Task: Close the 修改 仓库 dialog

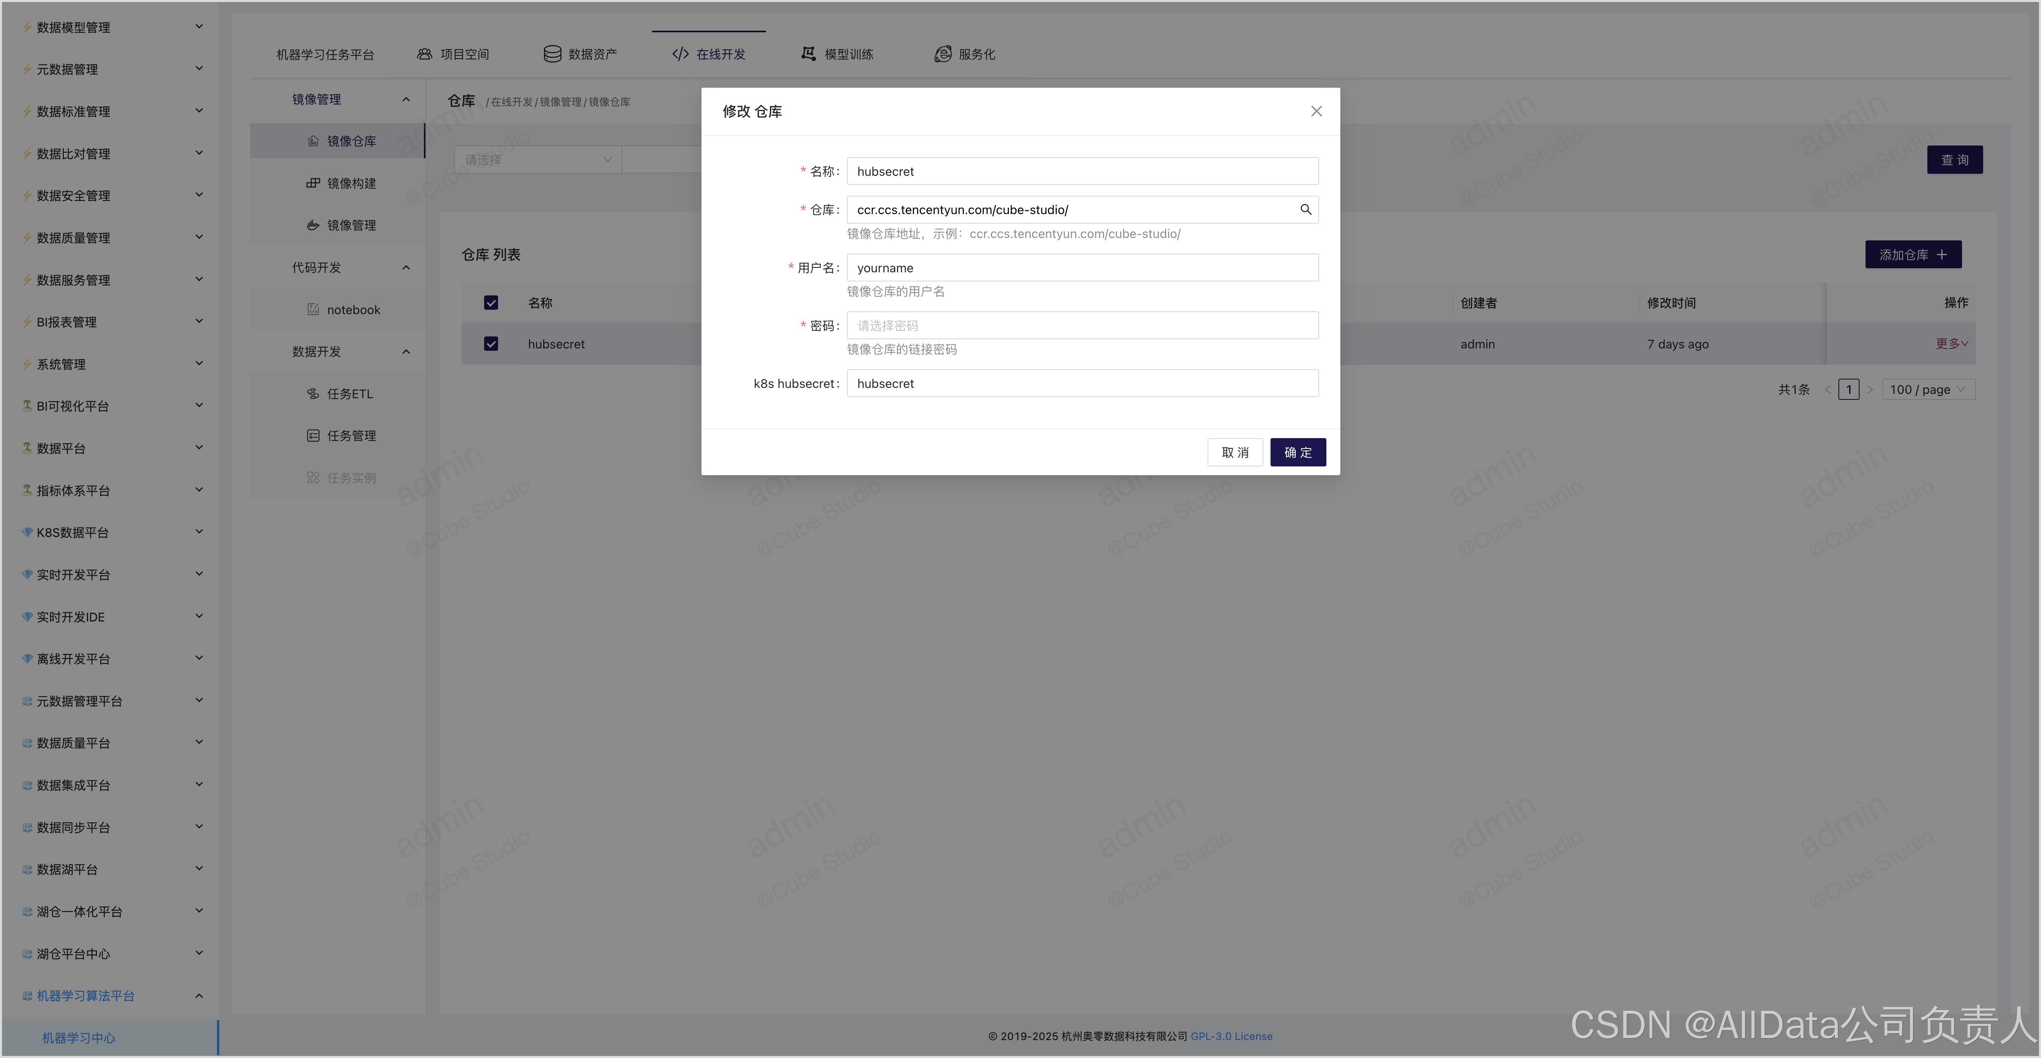Action: pos(1316,112)
